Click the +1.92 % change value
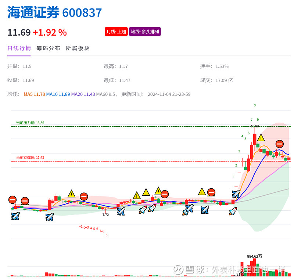This screenshot has width=294, height=279. coord(50,32)
